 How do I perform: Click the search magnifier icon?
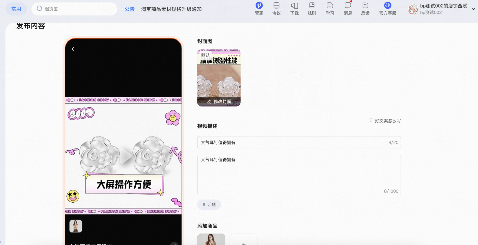tap(39, 9)
